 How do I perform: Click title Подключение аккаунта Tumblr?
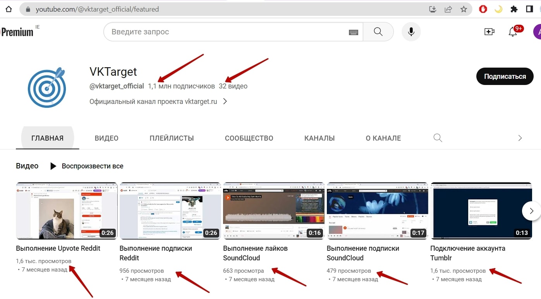click(468, 253)
